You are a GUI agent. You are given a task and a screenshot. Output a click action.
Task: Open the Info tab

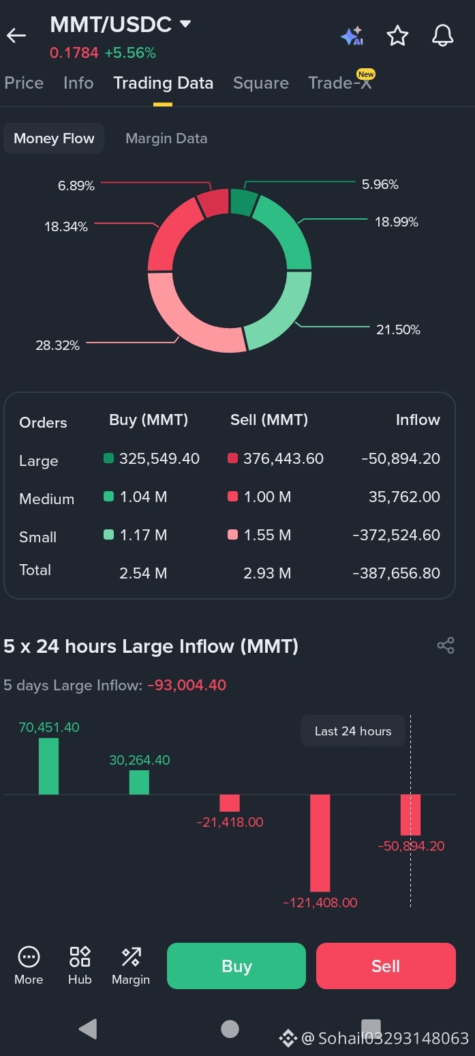pyautogui.click(x=78, y=83)
